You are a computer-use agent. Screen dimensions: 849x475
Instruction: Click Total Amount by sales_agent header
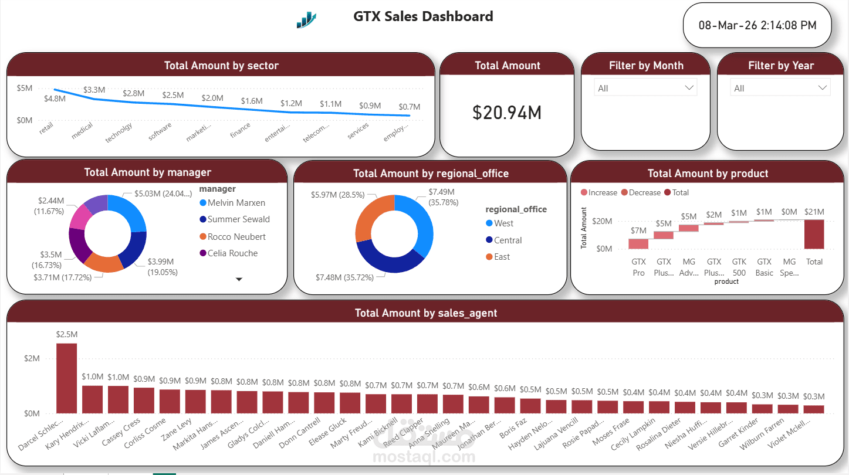click(426, 313)
